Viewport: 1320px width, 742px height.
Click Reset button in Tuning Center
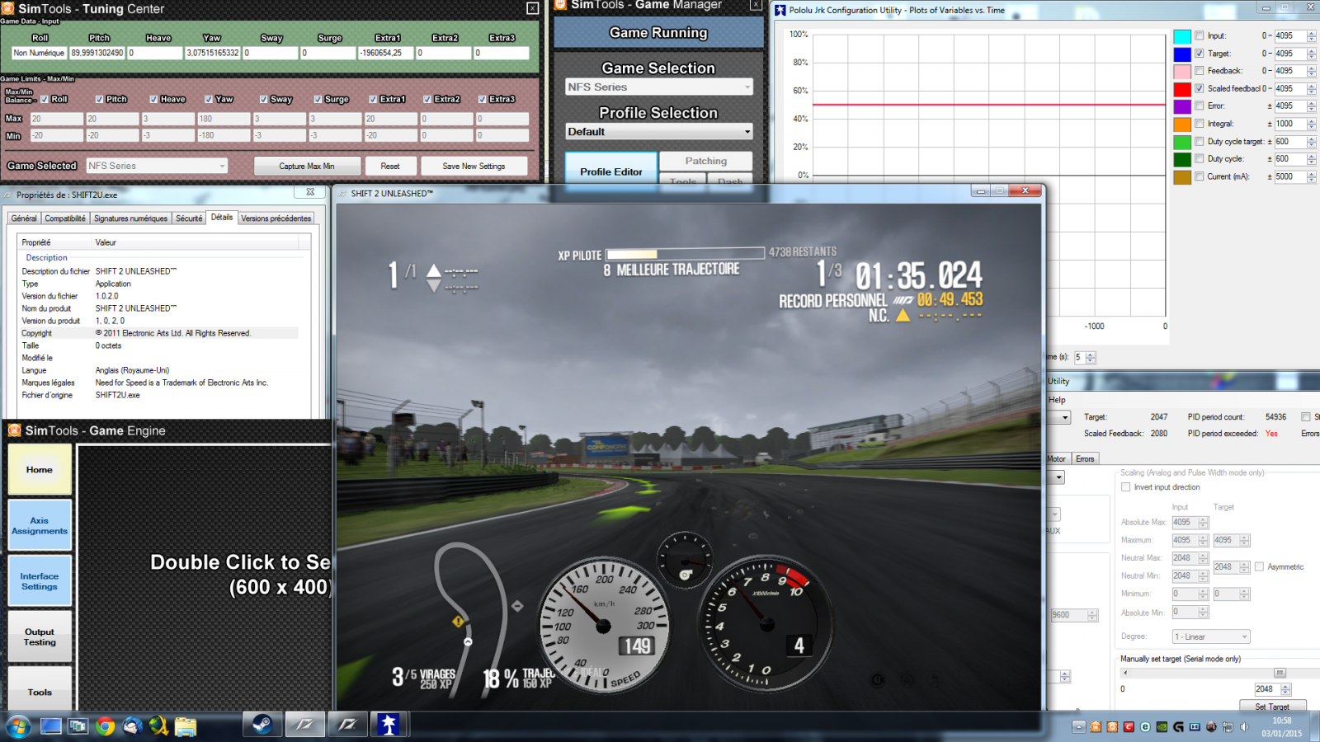coord(390,166)
